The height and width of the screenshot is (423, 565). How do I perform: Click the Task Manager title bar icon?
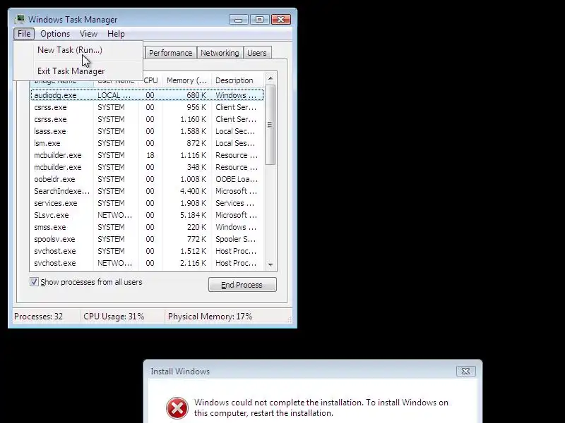(20, 20)
